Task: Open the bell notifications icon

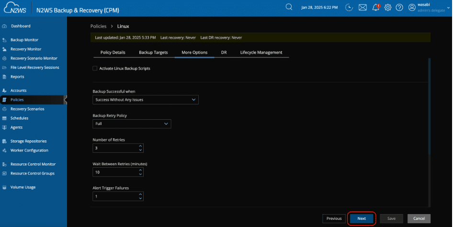Action: 376,7
